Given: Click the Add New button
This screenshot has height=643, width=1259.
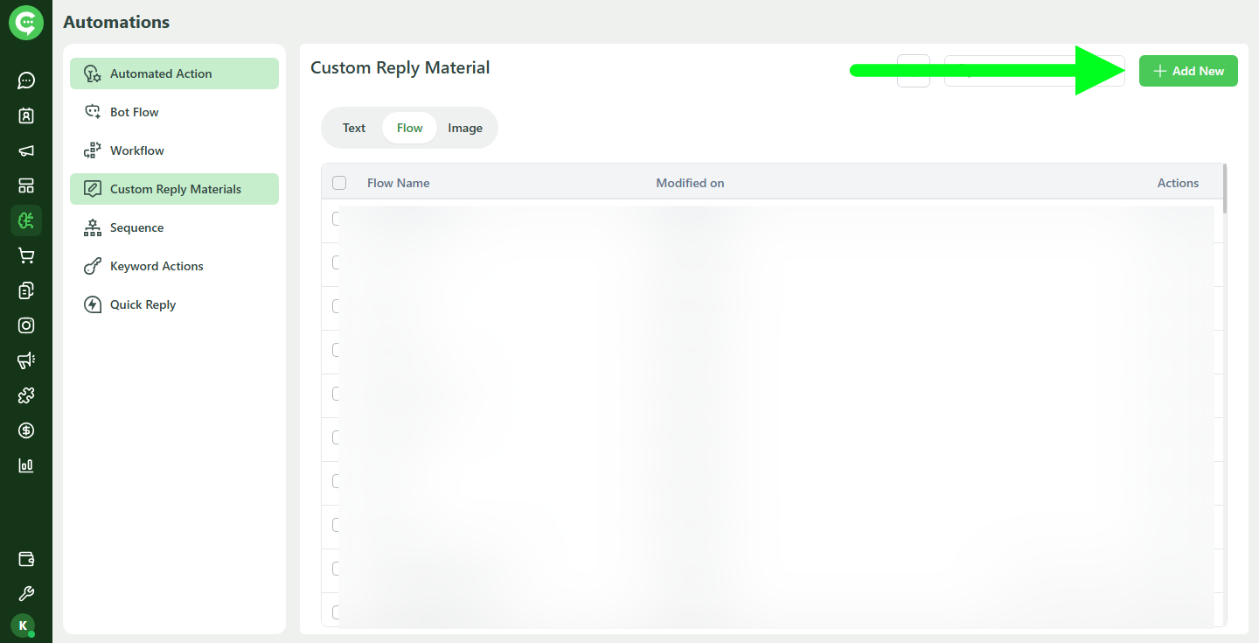Looking at the screenshot, I should pos(1188,71).
